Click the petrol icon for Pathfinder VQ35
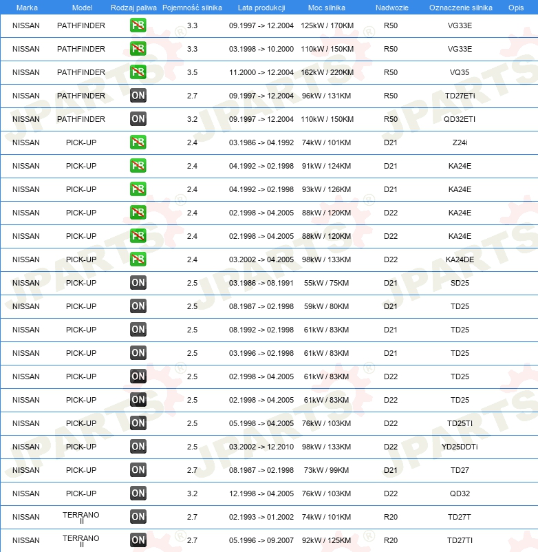The image size is (538, 552). [138, 72]
